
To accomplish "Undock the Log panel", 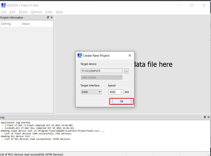I will (x=205, y=117).
